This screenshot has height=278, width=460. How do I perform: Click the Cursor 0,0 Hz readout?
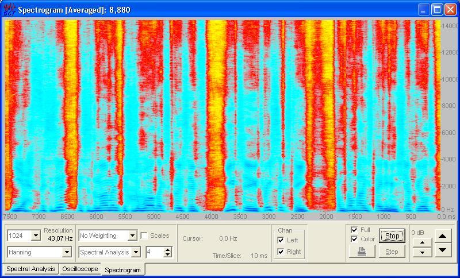click(x=228, y=238)
